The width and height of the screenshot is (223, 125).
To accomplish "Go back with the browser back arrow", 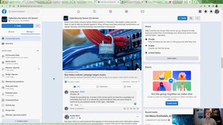I will (x=2, y=6).
